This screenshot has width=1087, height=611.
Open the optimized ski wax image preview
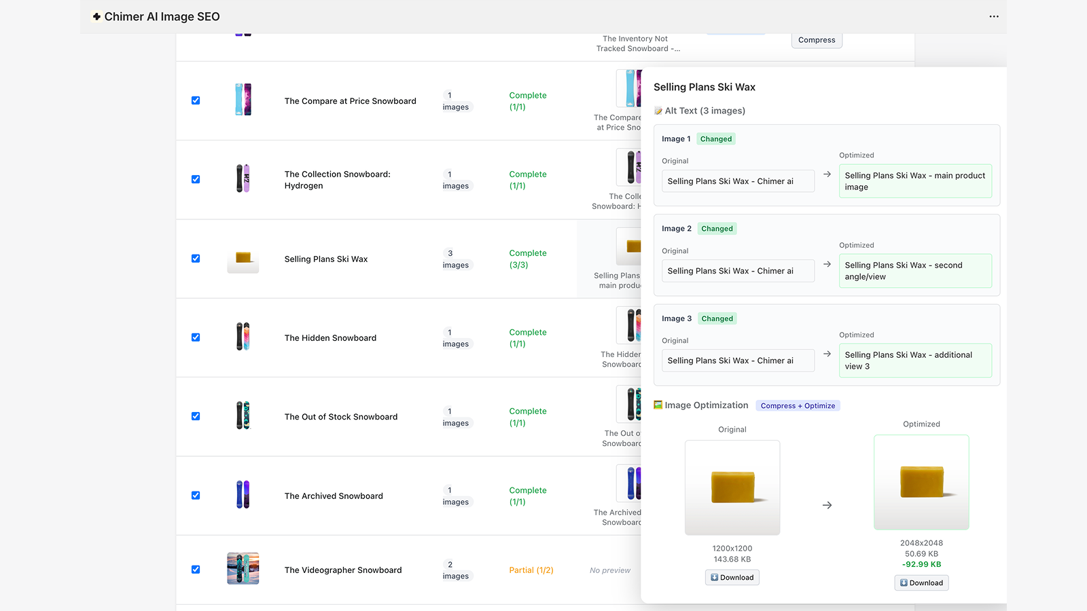click(x=921, y=482)
